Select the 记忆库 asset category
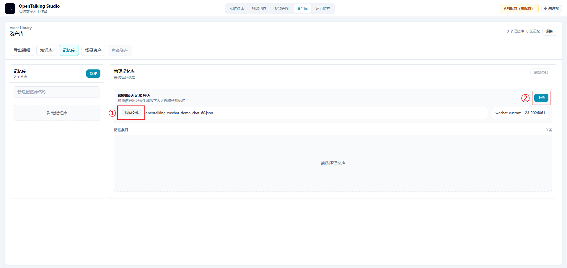The width and height of the screenshot is (567, 268). pyautogui.click(x=69, y=50)
